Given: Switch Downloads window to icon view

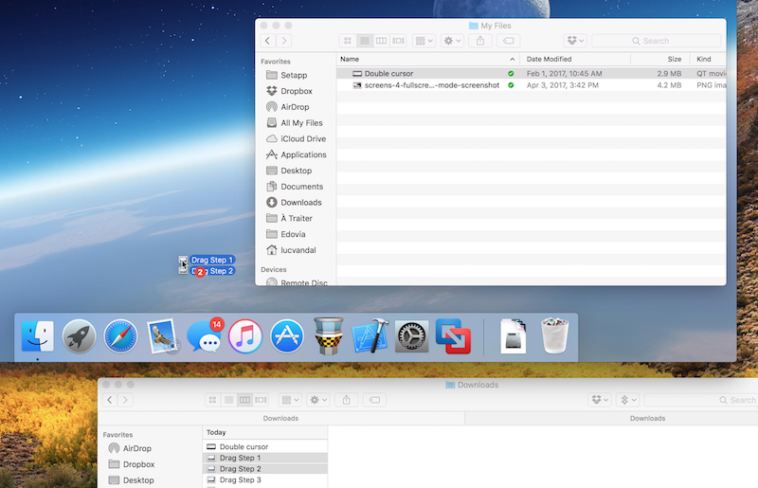Looking at the screenshot, I should (x=212, y=400).
